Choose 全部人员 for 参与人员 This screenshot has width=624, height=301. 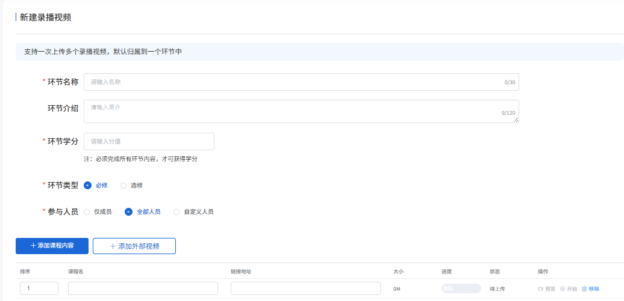pyautogui.click(x=128, y=211)
